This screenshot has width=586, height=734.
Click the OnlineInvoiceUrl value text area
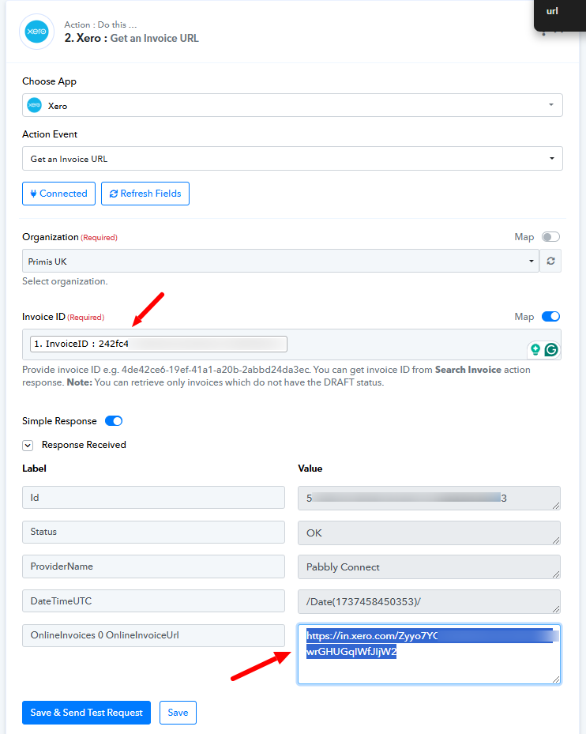coord(429,654)
